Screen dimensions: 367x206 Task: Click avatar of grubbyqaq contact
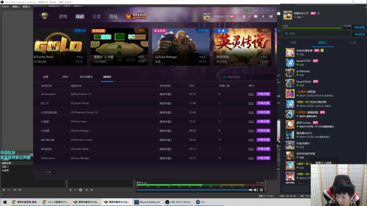(x=290, y=73)
